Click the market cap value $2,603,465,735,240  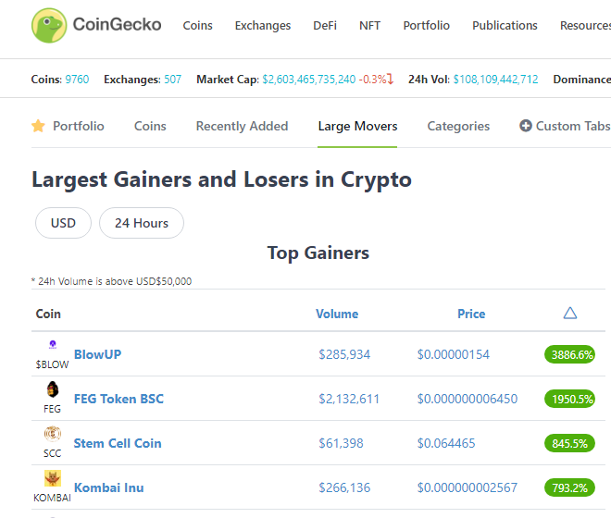[309, 80]
